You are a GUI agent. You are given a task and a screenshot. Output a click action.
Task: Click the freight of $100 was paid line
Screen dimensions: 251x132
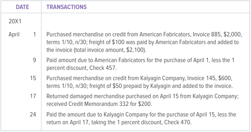tap(143, 42)
